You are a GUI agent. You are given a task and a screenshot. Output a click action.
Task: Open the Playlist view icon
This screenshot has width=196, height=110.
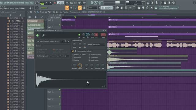(118, 8)
